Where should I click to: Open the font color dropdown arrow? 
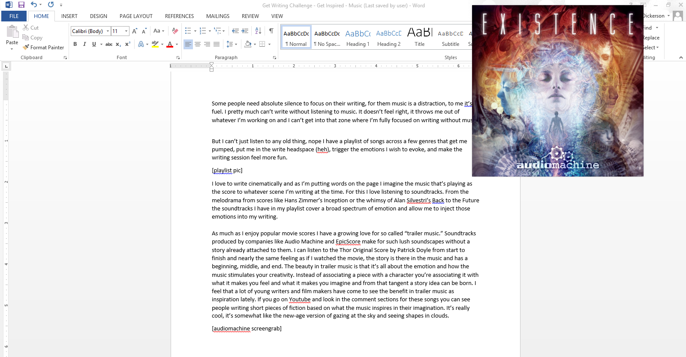tap(177, 44)
